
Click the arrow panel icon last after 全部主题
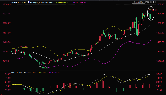(x=155, y=2)
